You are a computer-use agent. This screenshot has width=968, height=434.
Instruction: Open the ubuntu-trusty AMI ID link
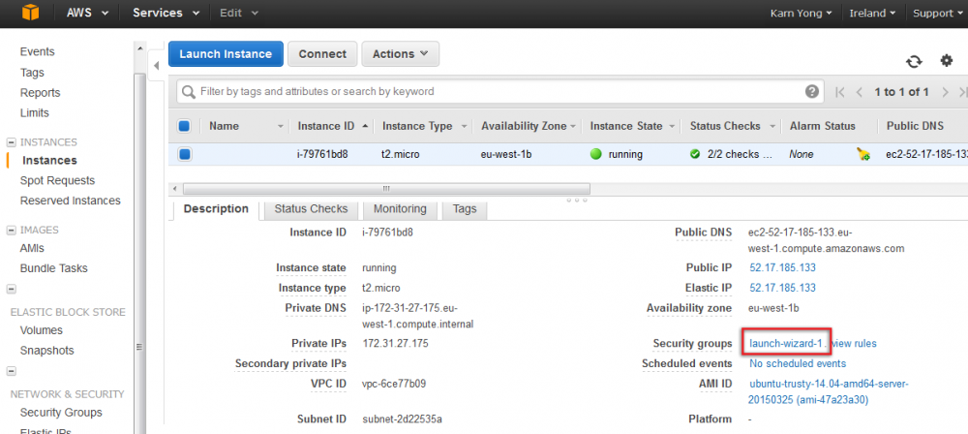click(x=830, y=392)
